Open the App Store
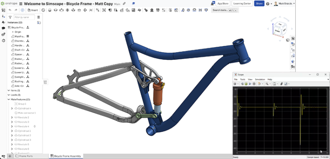The height and width of the screenshot is (159, 330). [x=223, y=4]
